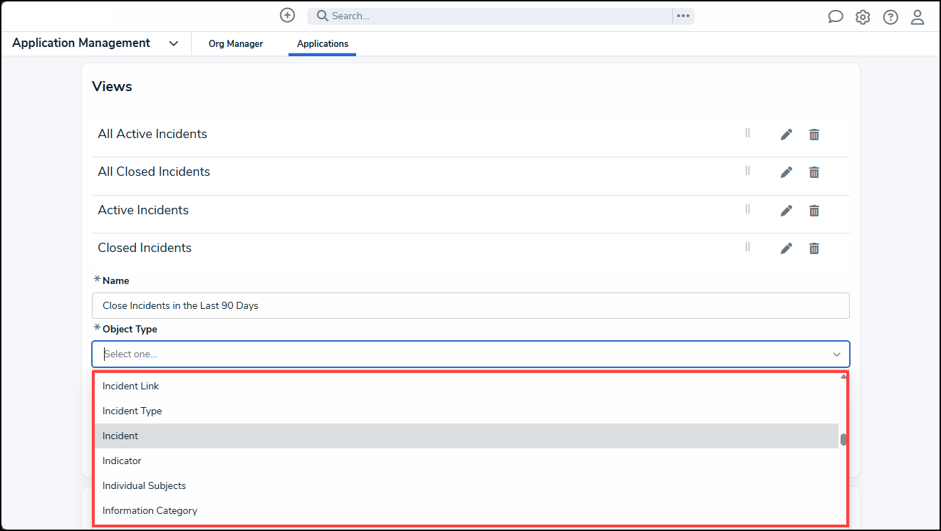
Task: Click the Active Incidents row text
Action: click(x=143, y=210)
